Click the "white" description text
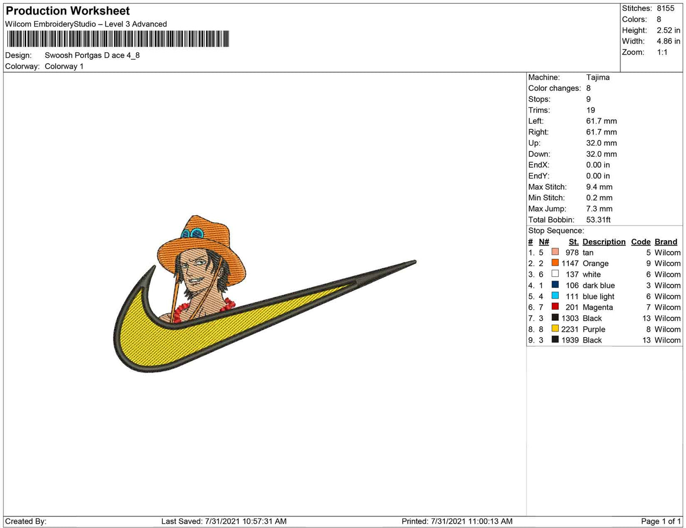The width and height of the screenshot is (686, 528). coord(592,274)
